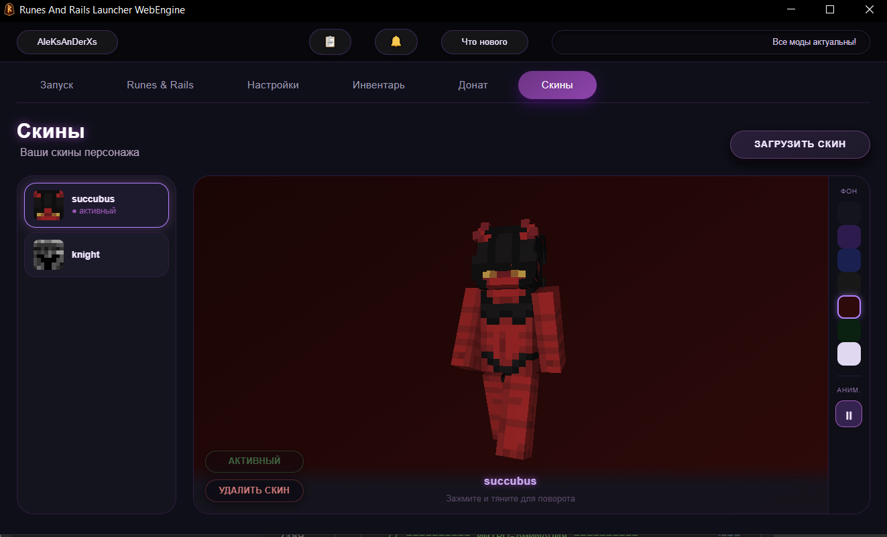Switch to the Запуск tab

pos(57,85)
